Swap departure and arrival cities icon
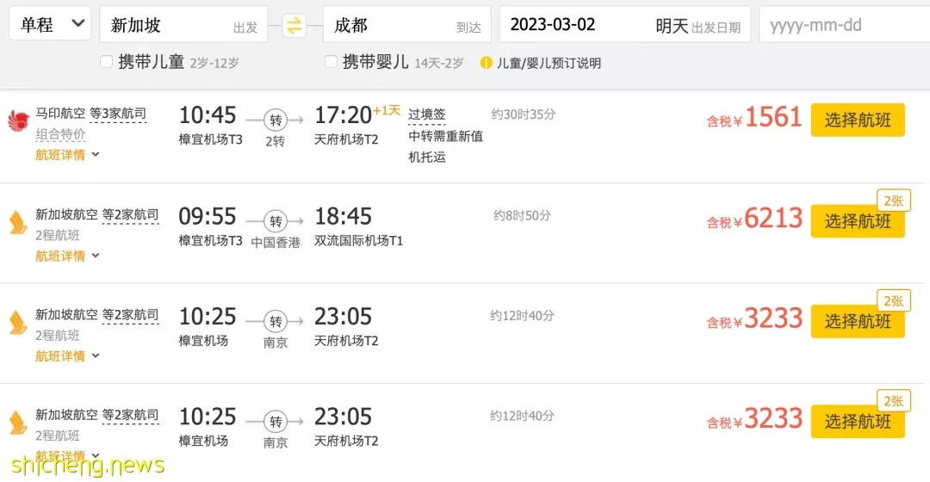This screenshot has width=930, height=482. pyautogui.click(x=294, y=26)
